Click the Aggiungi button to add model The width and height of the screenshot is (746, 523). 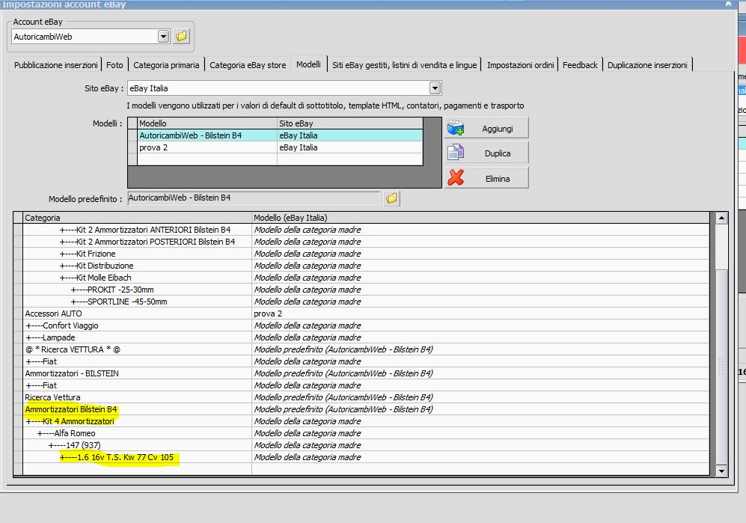(486, 128)
